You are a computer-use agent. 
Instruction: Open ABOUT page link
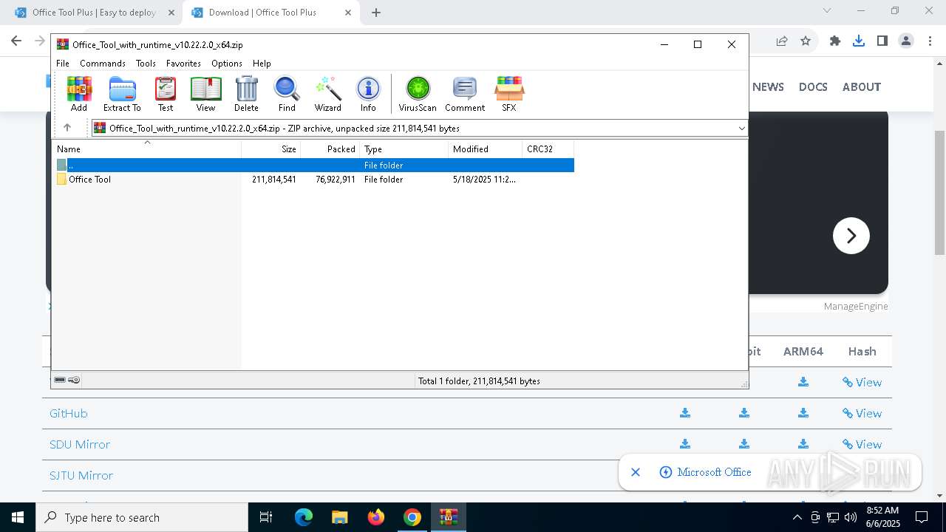(862, 87)
